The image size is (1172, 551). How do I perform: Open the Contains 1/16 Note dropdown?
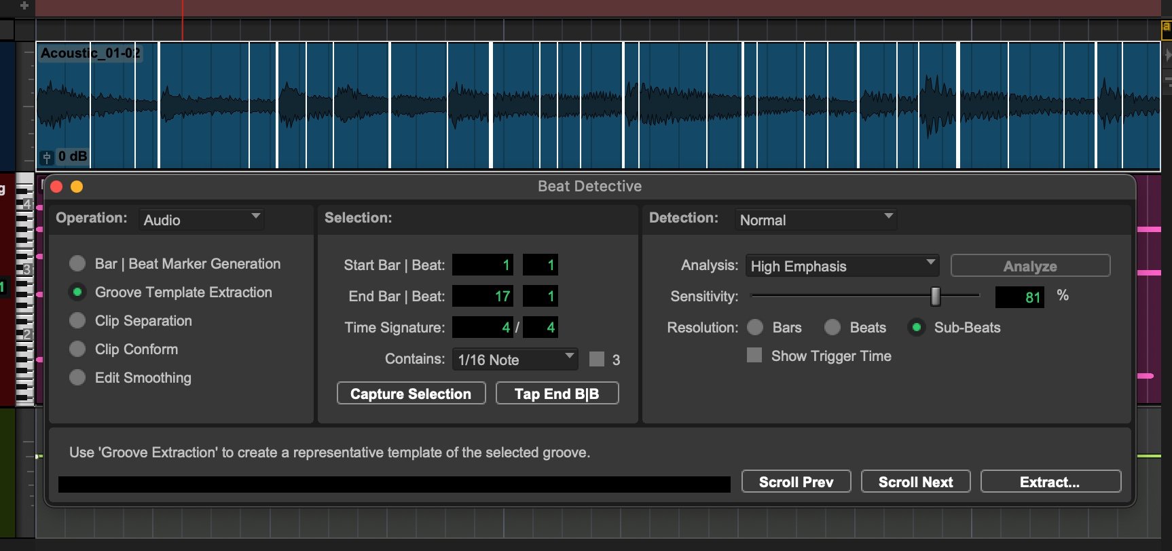point(515,360)
